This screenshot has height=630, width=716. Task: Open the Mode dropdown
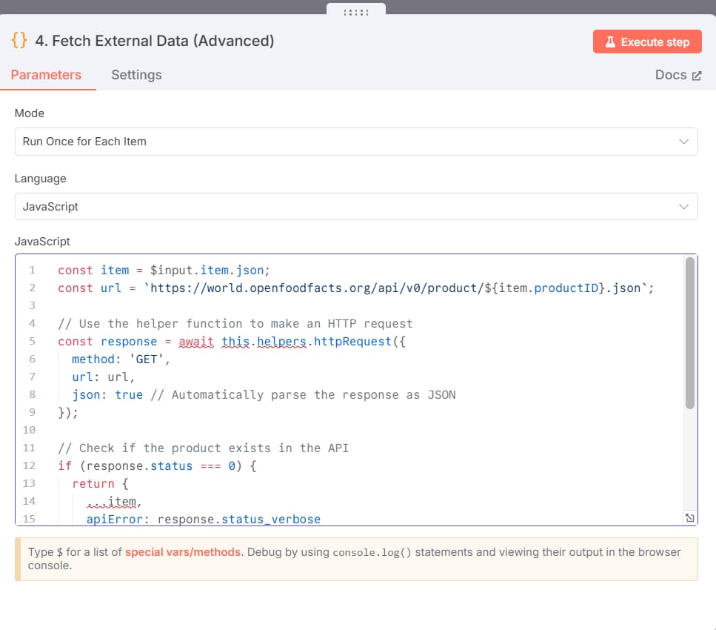pos(356,142)
